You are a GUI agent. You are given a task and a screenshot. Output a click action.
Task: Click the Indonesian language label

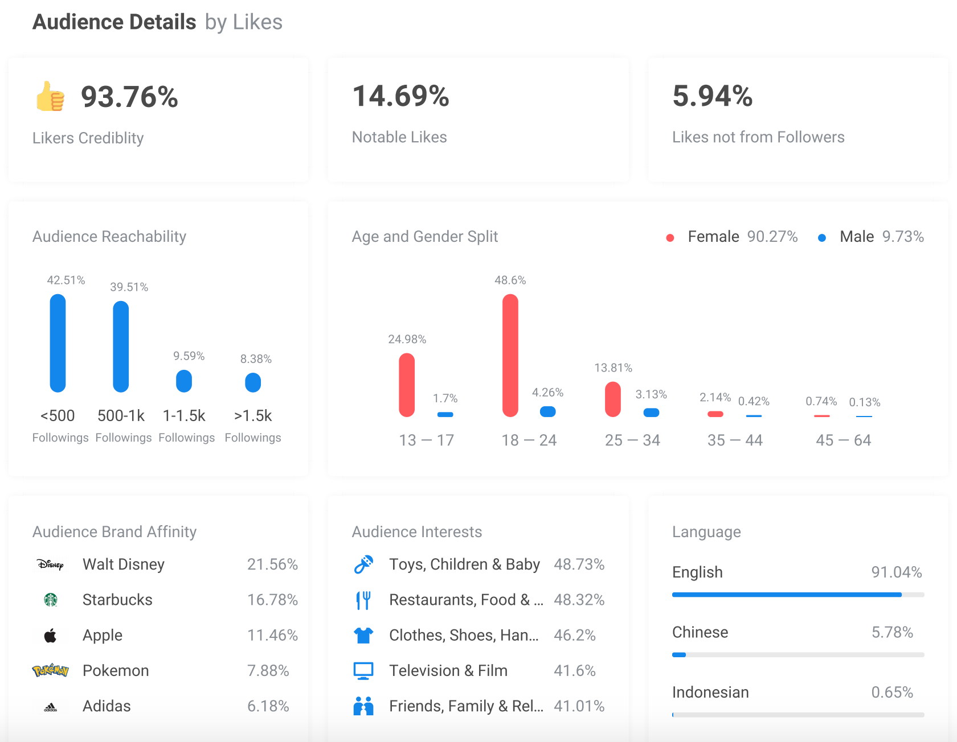click(x=710, y=692)
